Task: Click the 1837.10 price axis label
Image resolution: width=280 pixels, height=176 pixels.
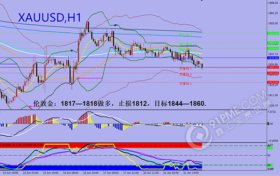Action: (273, 54)
